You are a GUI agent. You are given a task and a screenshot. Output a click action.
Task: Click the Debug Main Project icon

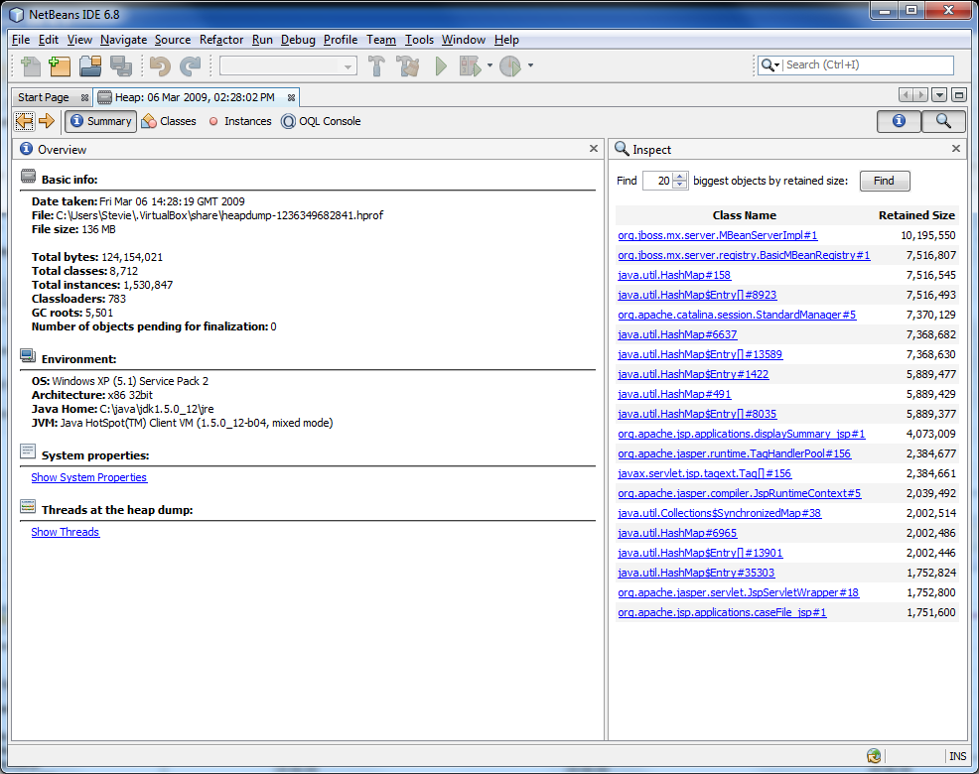tap(471, 65)
